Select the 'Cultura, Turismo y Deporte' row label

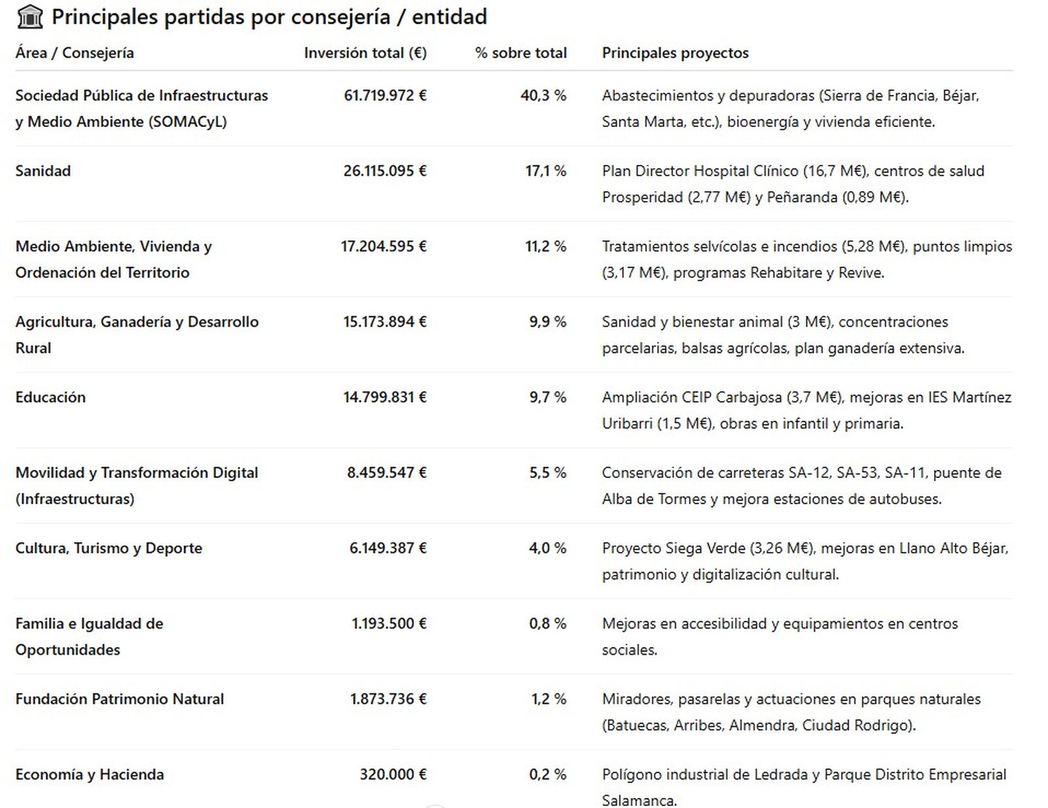[109, 548]
